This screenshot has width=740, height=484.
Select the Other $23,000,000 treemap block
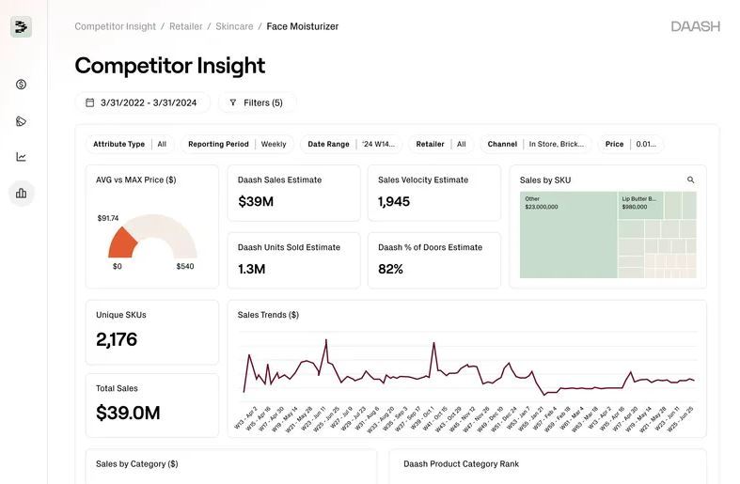point(568,234)
